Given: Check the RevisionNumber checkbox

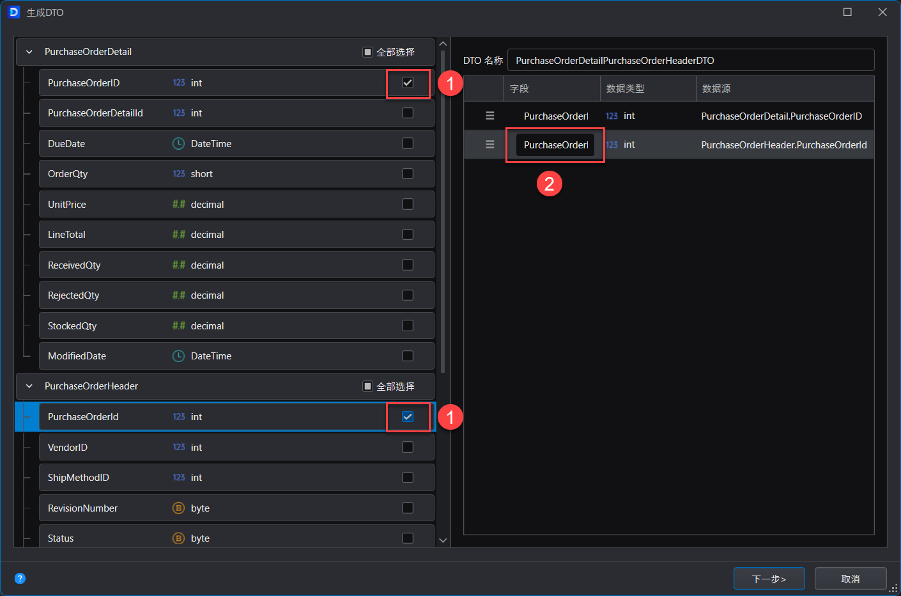Looking at the screenshot, I should (408, 508).
